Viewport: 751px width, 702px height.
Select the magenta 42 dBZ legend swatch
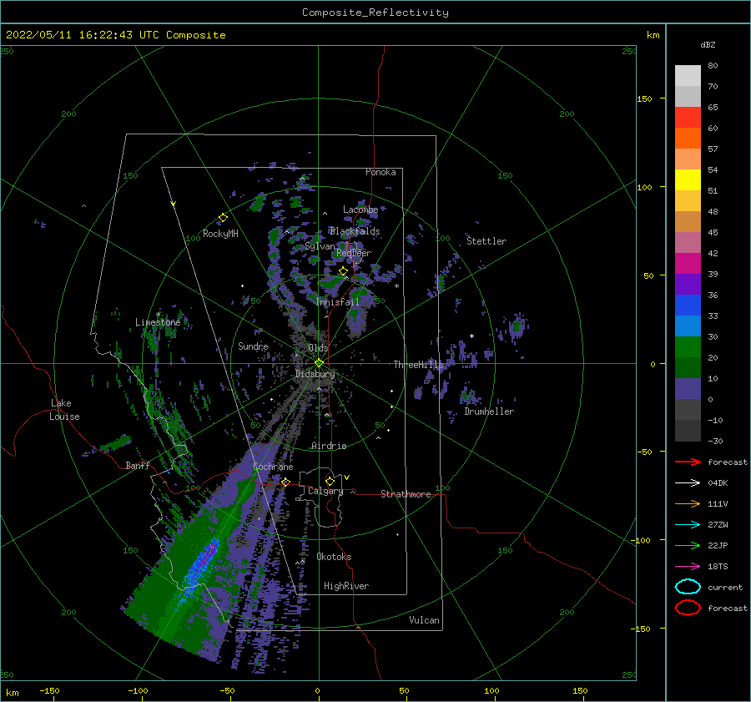pyautogui.click(x=688, y=263)
